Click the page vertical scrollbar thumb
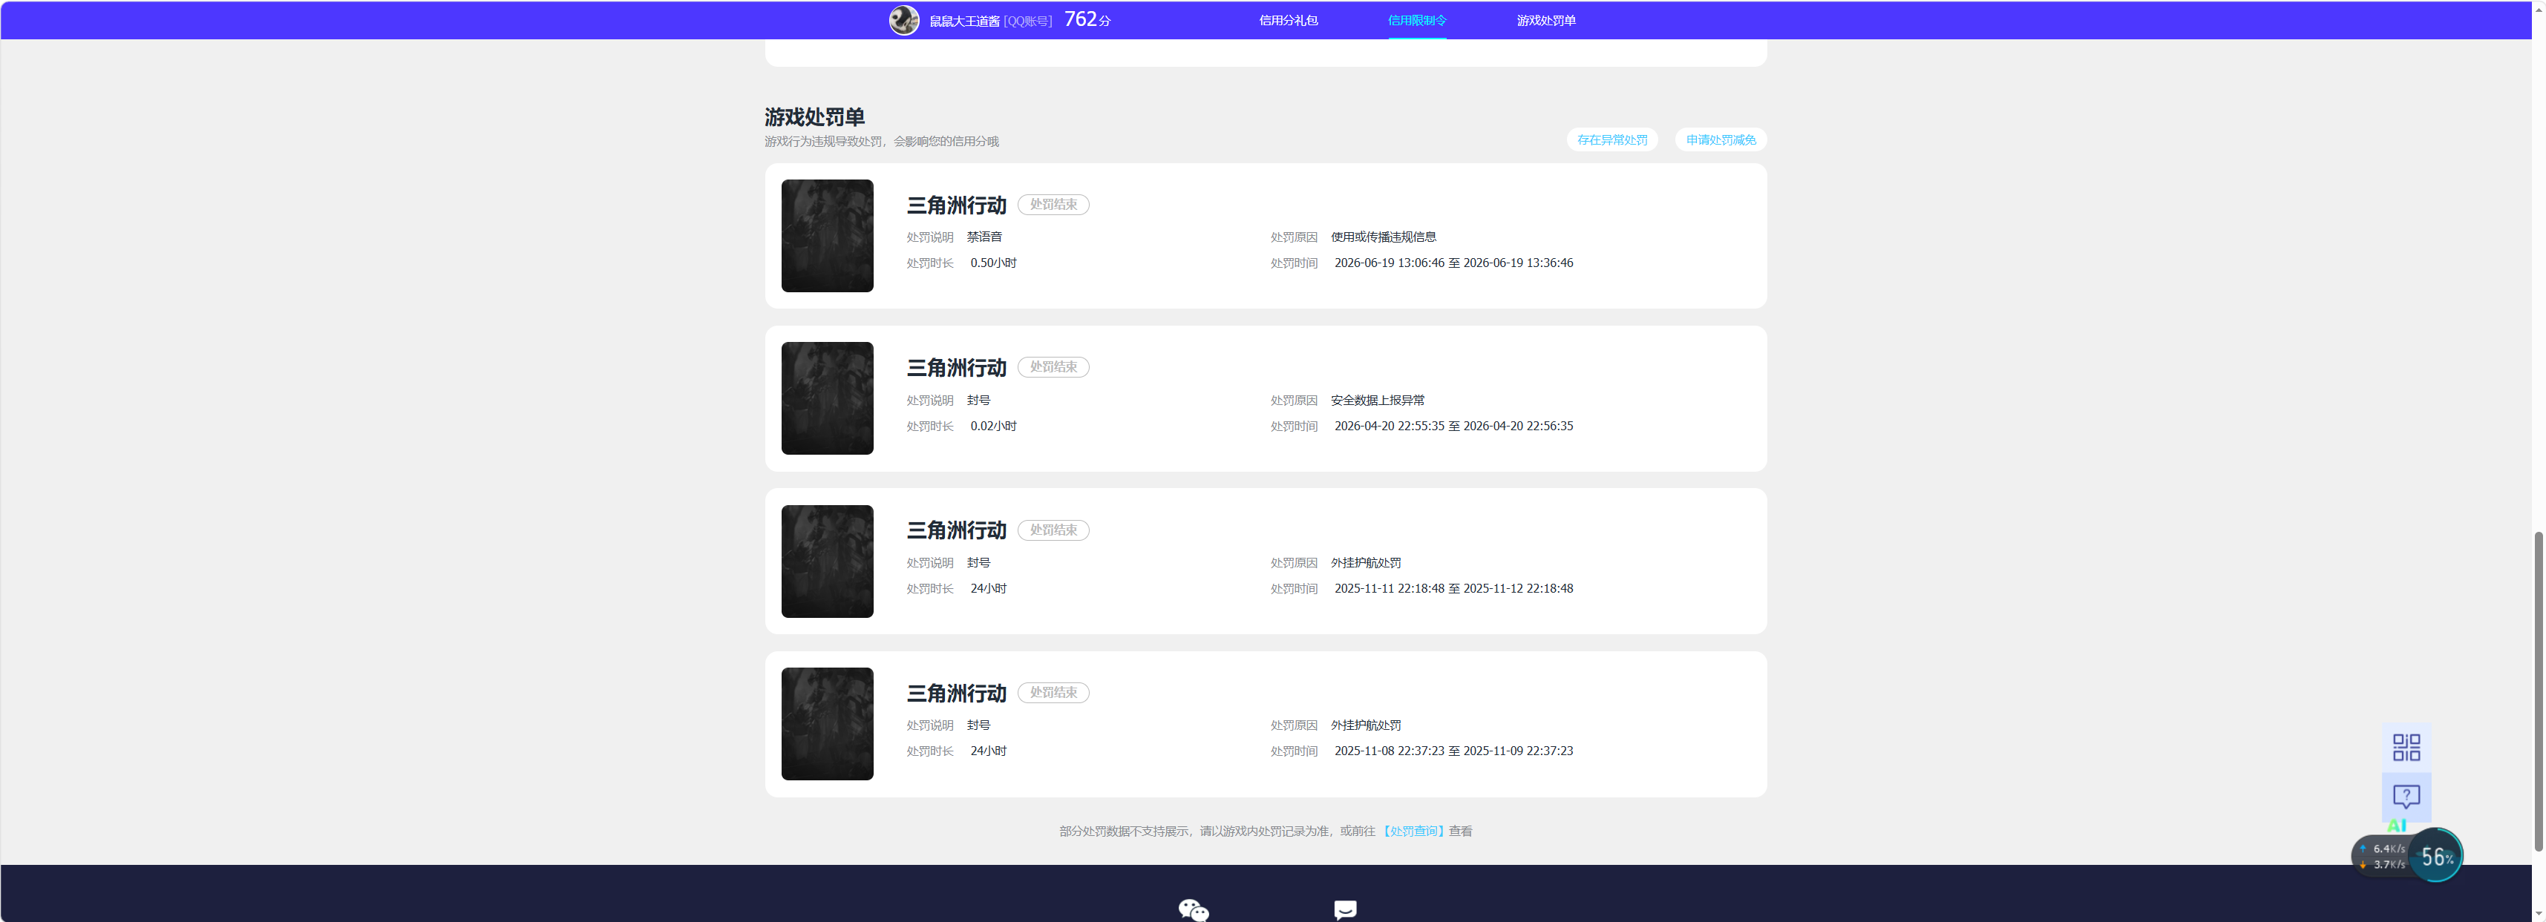Screen dimensions: 2546x922 click(x=2538, y=691)
